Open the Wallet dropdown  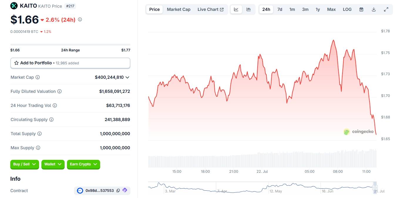[x=53, y=164]
